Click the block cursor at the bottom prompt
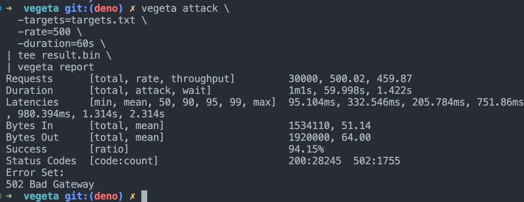Screen dimensions: 524x202 [x=144, y=196]
